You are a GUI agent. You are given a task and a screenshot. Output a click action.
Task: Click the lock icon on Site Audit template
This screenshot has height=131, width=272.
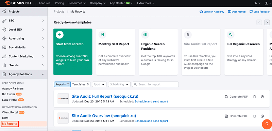[x=188, y=34]
